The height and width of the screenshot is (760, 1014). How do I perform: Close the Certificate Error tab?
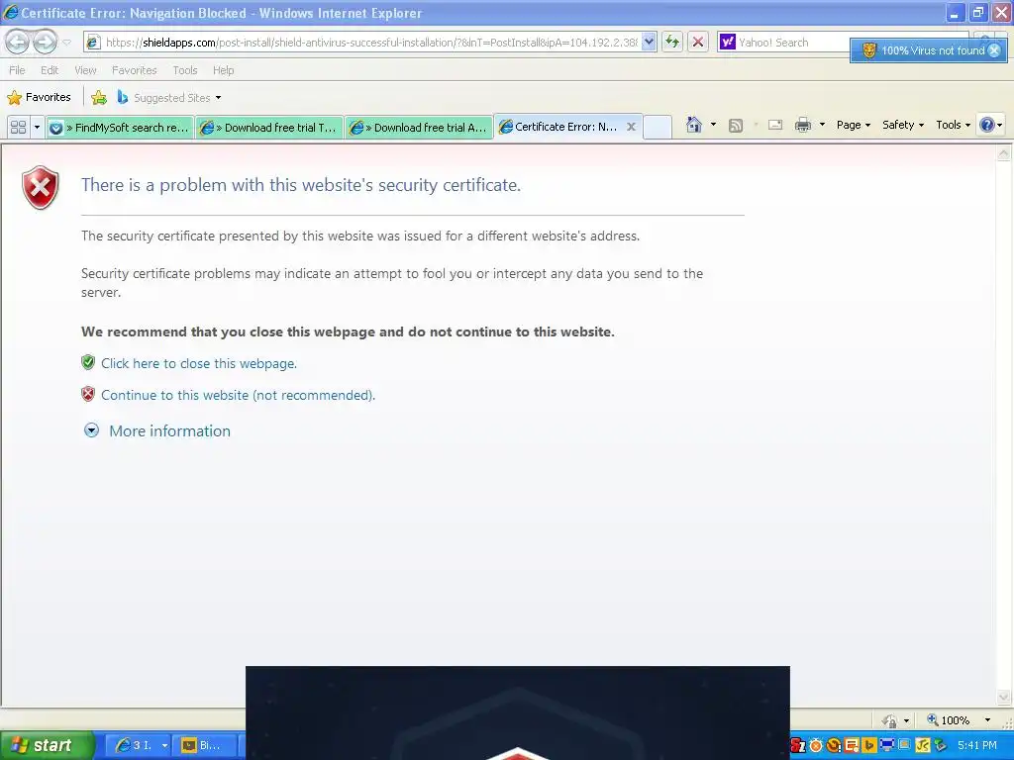[631, 127]
